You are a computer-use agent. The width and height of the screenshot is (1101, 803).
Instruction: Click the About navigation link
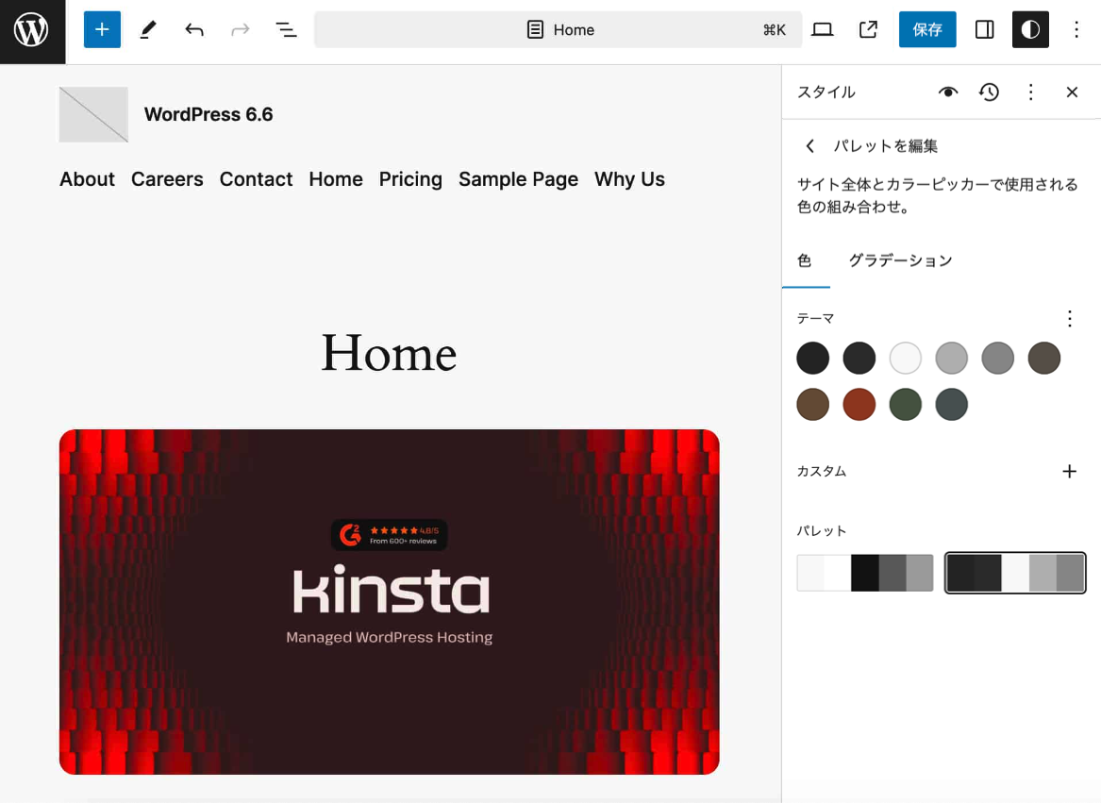pyautogui.click(x=87, y=179)
